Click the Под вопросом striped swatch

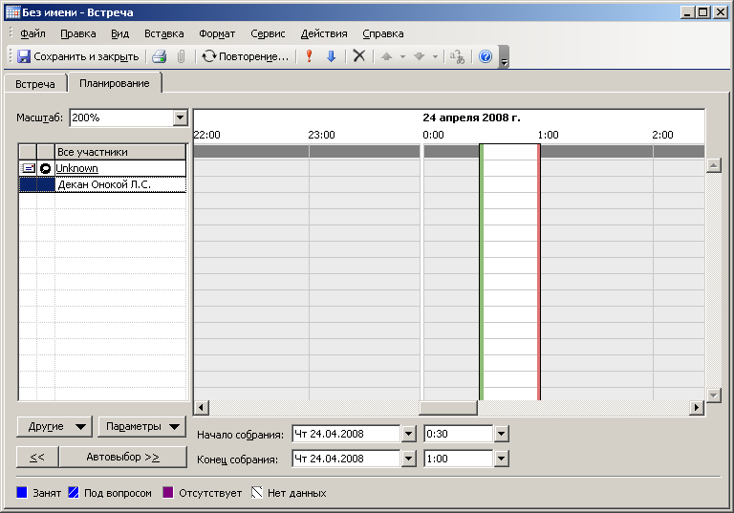click(74, 492)
